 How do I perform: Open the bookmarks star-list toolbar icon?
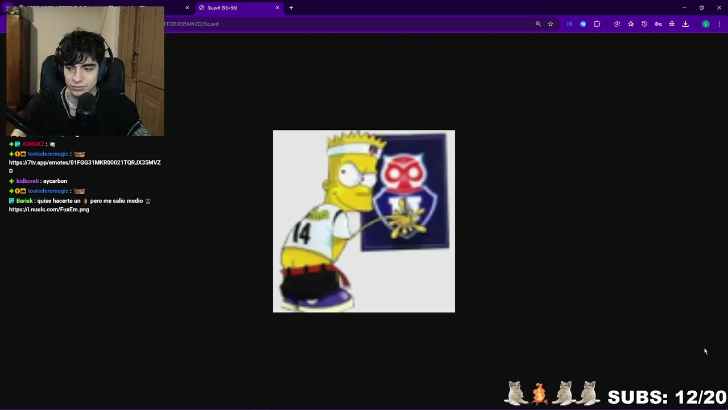coord(631,24)
